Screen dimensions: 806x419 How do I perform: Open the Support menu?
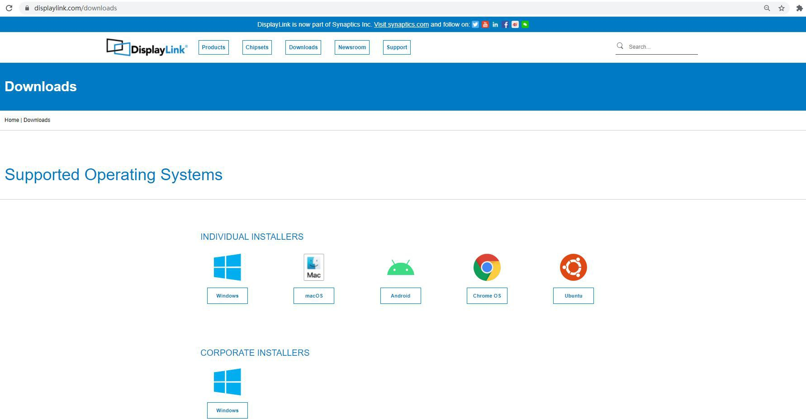397,47
